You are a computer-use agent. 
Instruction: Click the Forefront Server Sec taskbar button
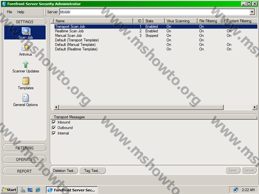(x=72, y=190)
